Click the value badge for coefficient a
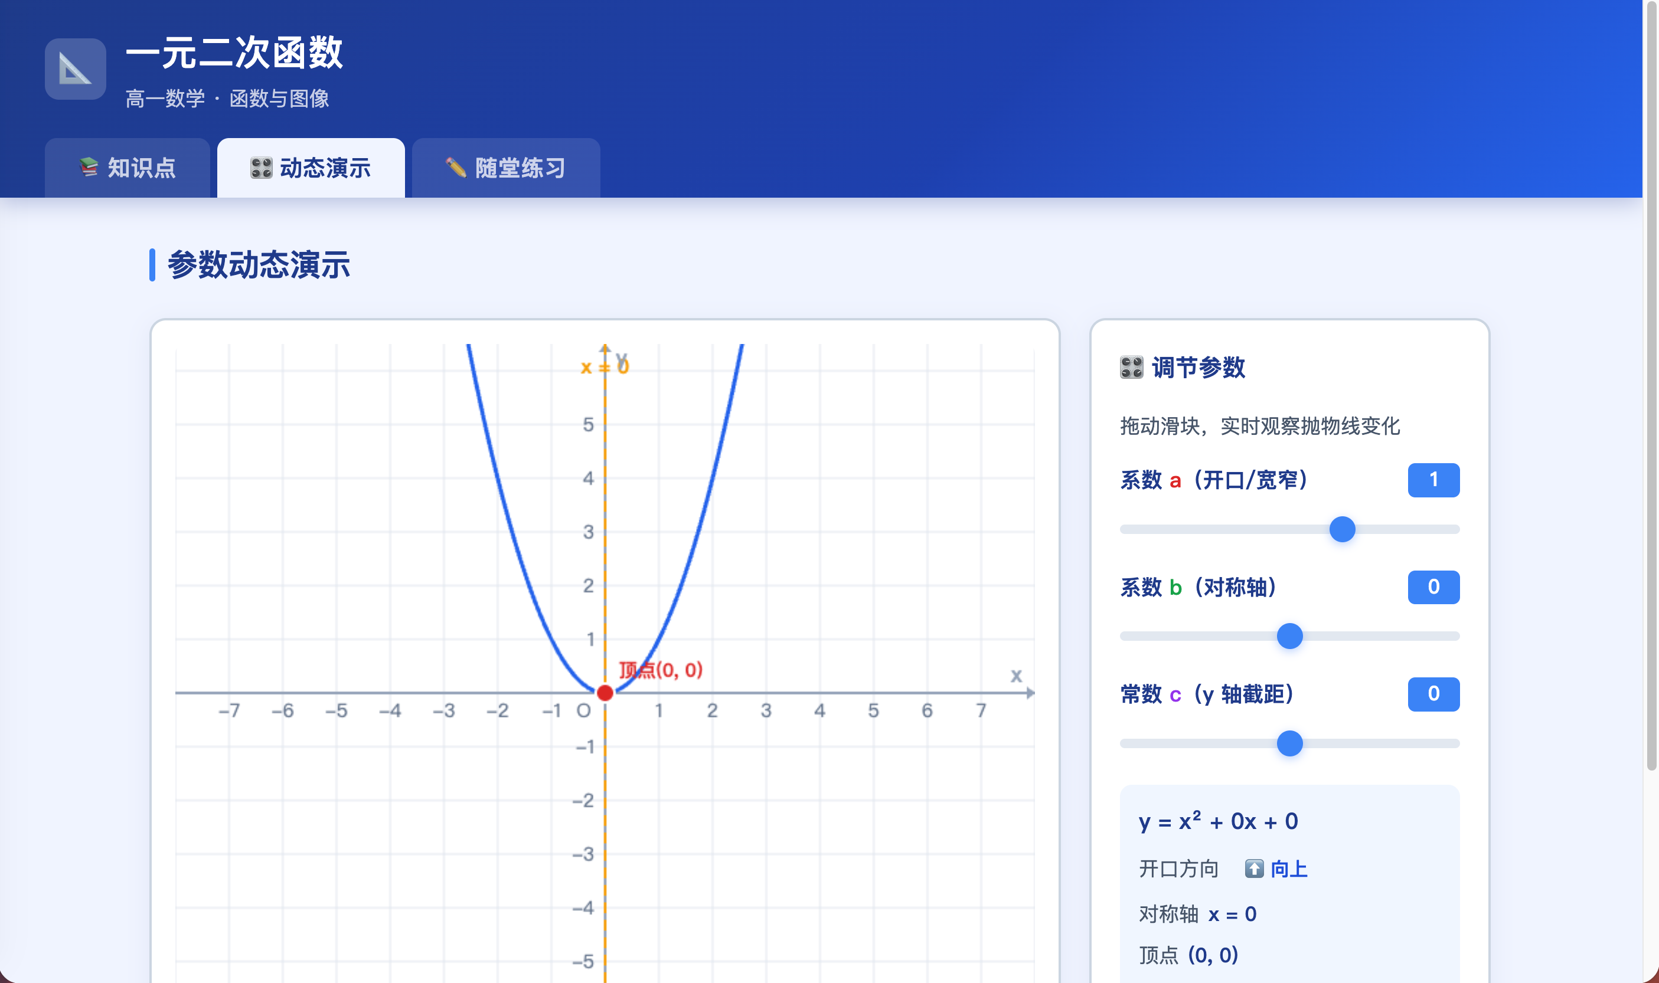1659x983 pixels. tap(1433, 480)
